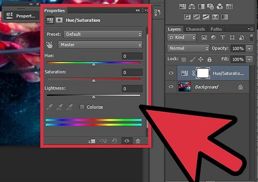Image resolution: width=258 pixels, height=182 pixels.
Task: Click the Hue value input field
Action: pyautogui.click(x=132, y=56)
